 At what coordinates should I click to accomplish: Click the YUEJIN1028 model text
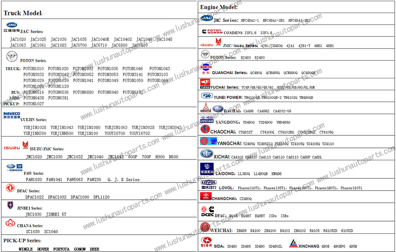coord(35,127)
